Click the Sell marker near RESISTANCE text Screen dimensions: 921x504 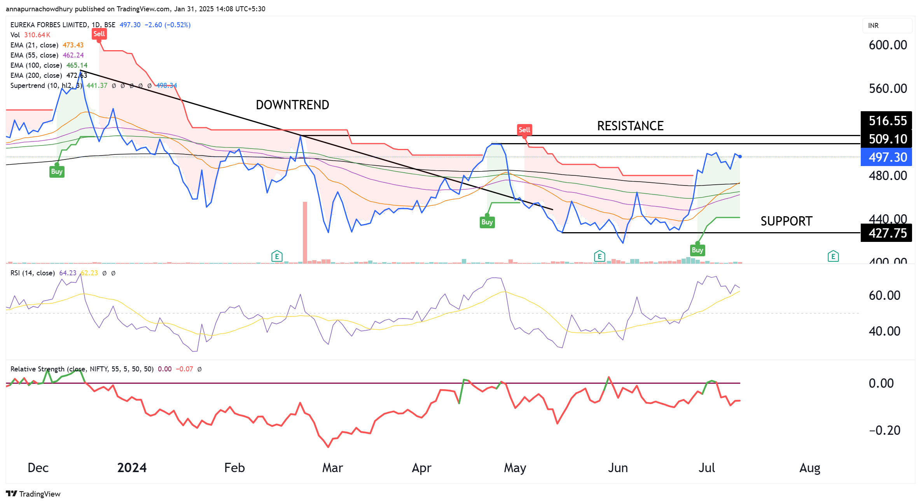[524, 130]
